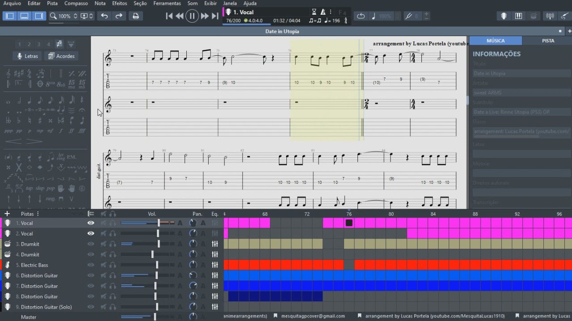
Task: Toggle the metronome
Action: [x=323, y=12]
